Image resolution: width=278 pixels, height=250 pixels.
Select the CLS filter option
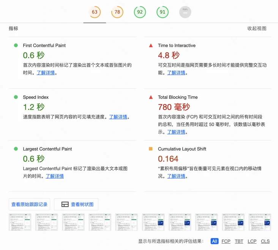pyautogui.click(x=265, y=241)
